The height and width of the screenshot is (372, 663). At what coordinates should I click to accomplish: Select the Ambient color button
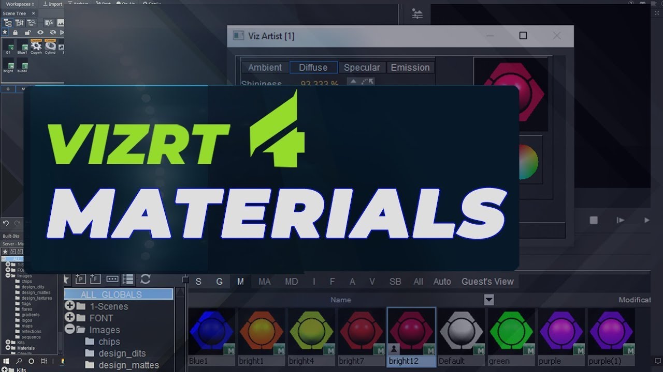(x=265, y=68)
